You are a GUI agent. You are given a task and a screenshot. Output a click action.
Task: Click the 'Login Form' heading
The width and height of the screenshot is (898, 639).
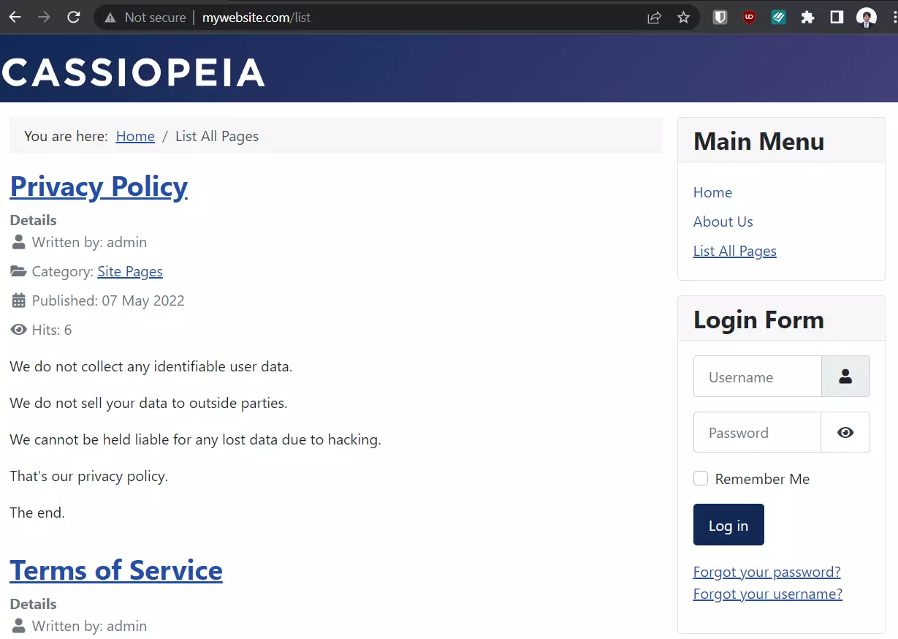(758, 319)
